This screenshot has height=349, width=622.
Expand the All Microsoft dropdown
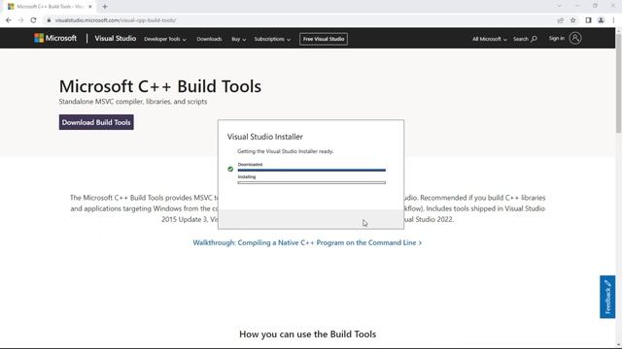pyautogui.click(x=490, y=39)
